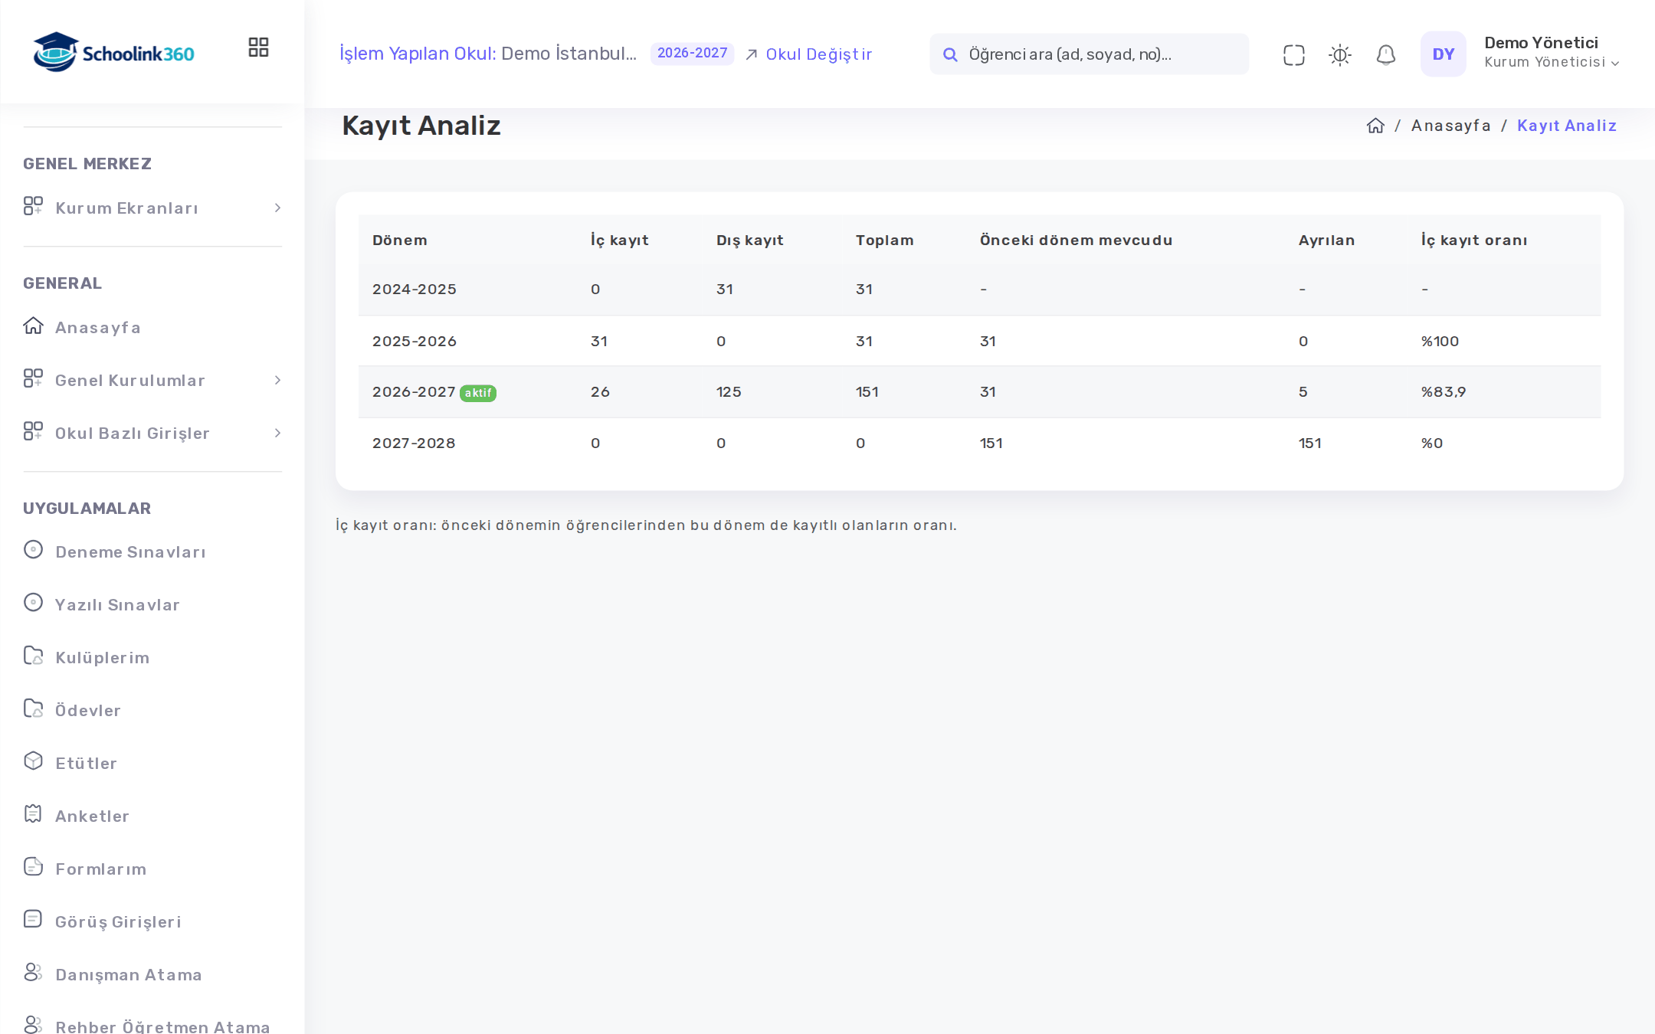Click the home icon in the breadcrumb
1655x1034 pixels.
pos(1375,126)
